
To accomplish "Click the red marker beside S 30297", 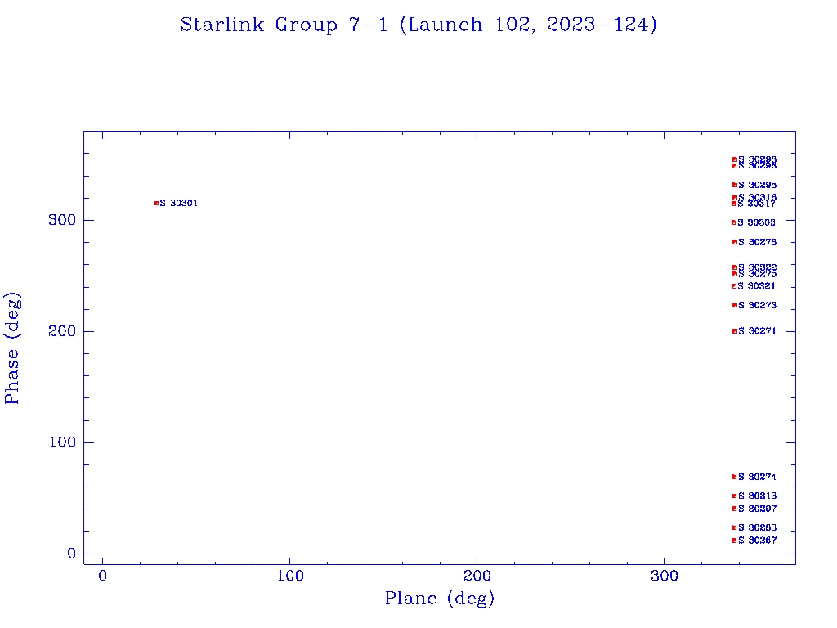I will (735, 509).
